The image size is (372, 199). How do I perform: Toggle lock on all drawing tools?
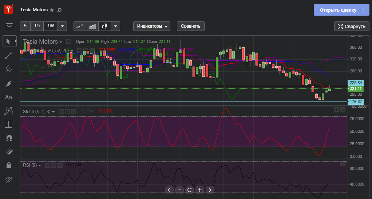click(x=9, y=165)
